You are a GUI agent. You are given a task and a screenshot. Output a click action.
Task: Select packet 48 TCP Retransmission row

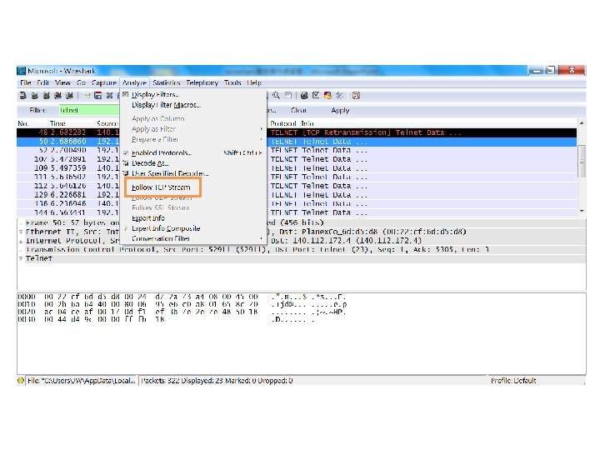point(297,132)
